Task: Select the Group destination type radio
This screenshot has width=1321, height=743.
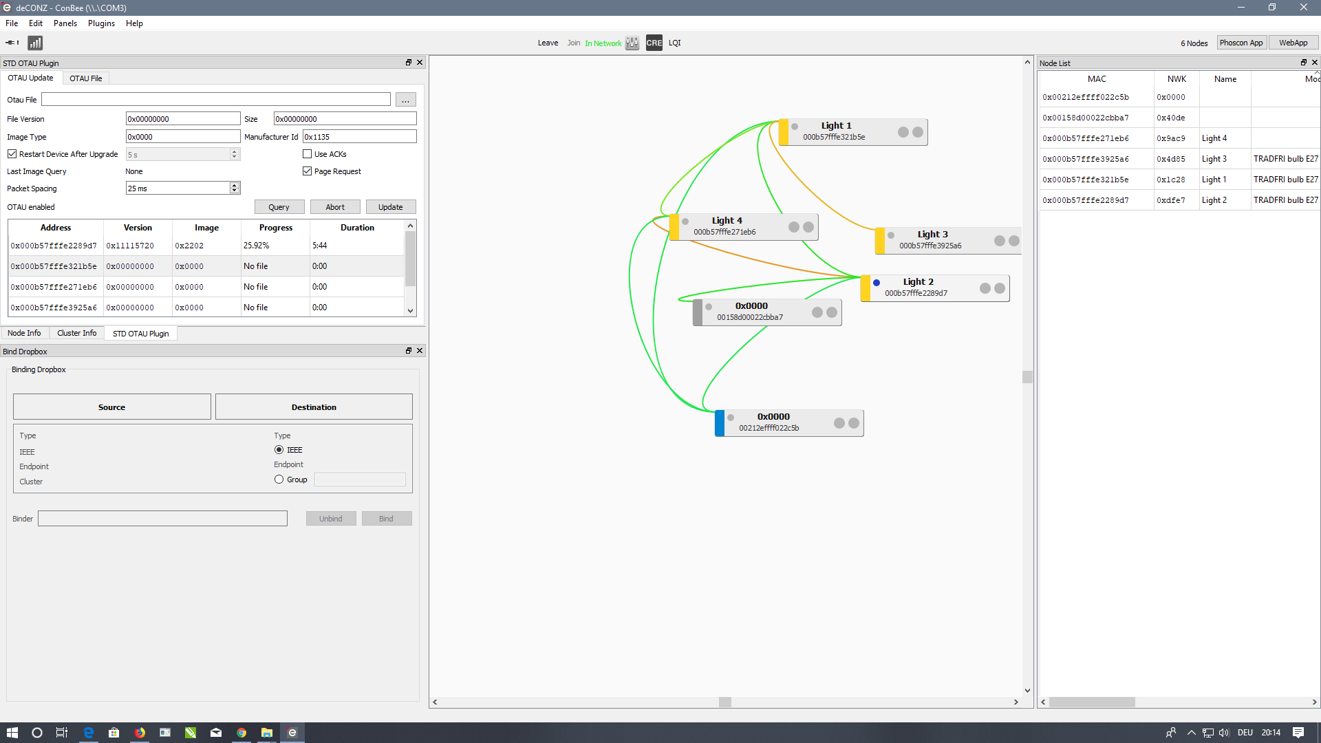Action: click(x=279, y=480)
